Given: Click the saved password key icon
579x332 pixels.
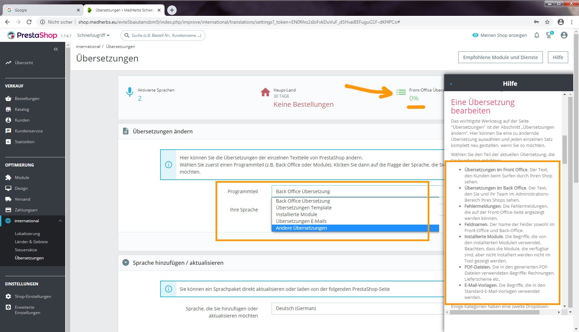Looking at the screenshot, I should (x=536, y=22).
